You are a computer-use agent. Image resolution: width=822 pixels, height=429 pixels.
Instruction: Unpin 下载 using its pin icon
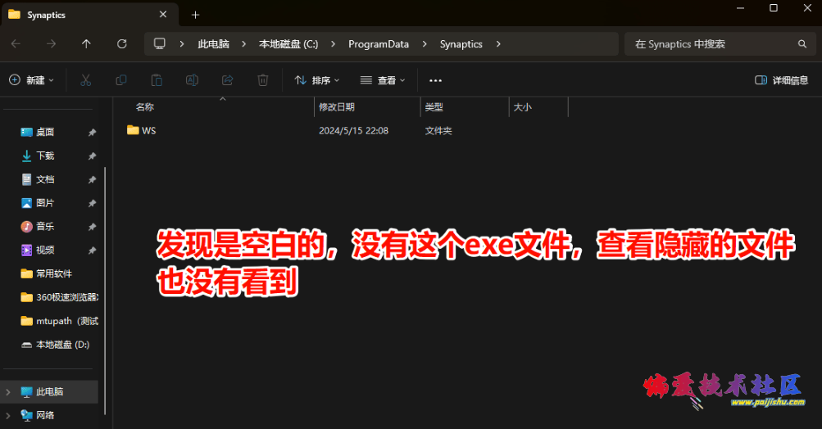point(92,156)
